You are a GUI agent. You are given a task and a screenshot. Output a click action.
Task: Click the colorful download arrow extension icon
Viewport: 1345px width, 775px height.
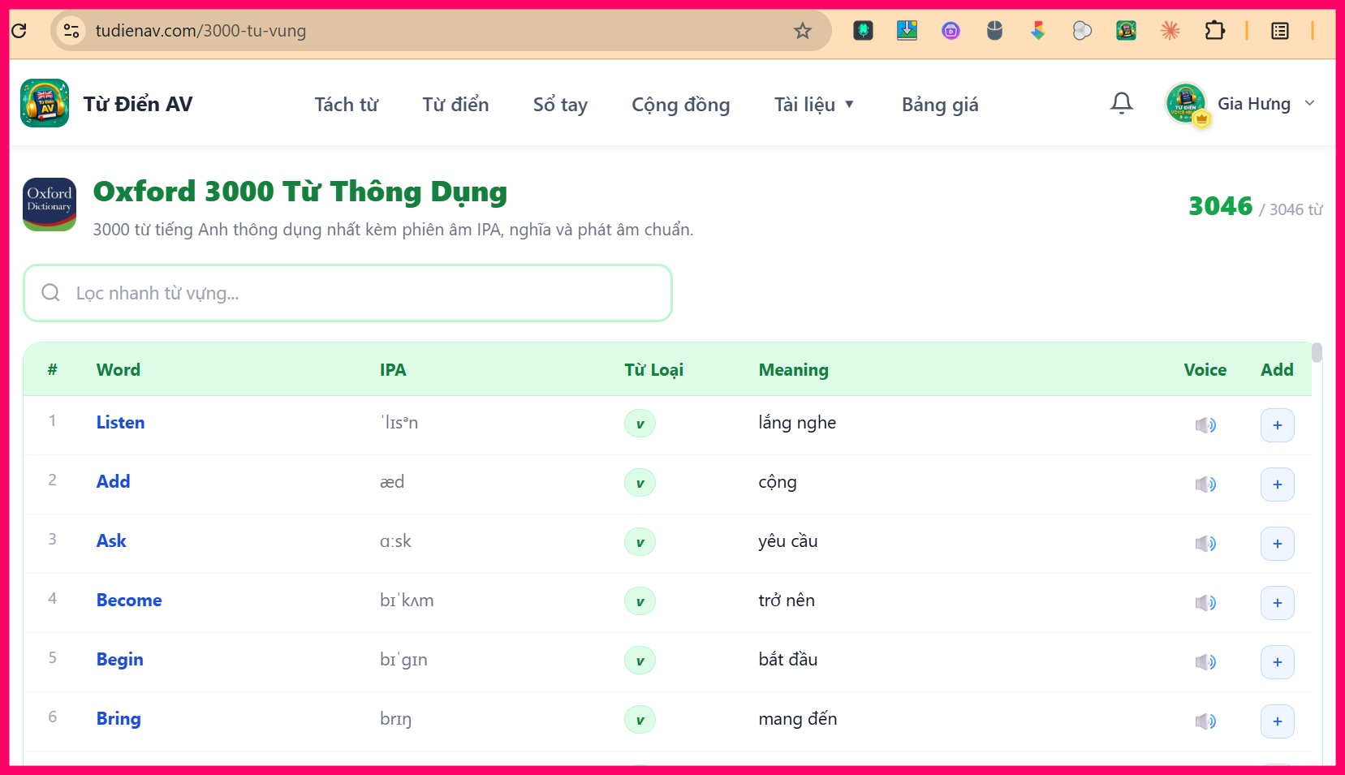[1038, 31]
